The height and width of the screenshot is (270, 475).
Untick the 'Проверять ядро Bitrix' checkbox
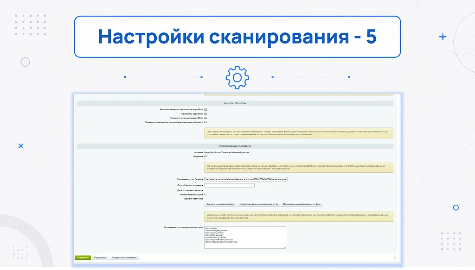coord(205,113)
